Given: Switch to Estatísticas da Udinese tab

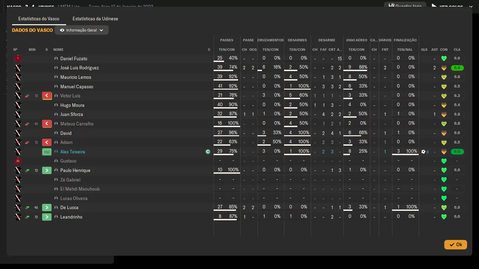Looking at the screenshot, I should (x=95, y=19).
